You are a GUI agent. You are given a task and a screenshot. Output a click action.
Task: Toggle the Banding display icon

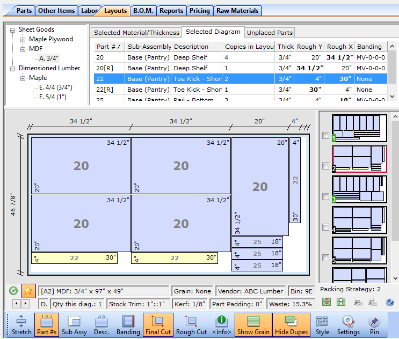[x=128, y=325]
